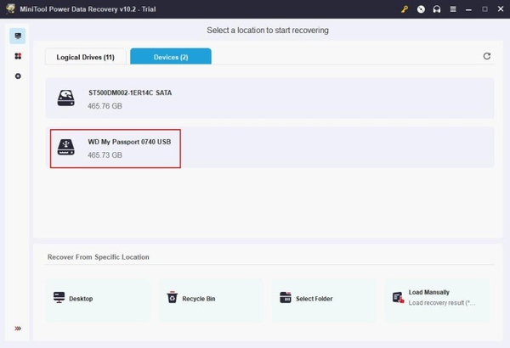Select the WD My Passport 0740 USB drive
Image resolution: width=510 pixels, height=348 pixels.
click(x=269, y=148)
